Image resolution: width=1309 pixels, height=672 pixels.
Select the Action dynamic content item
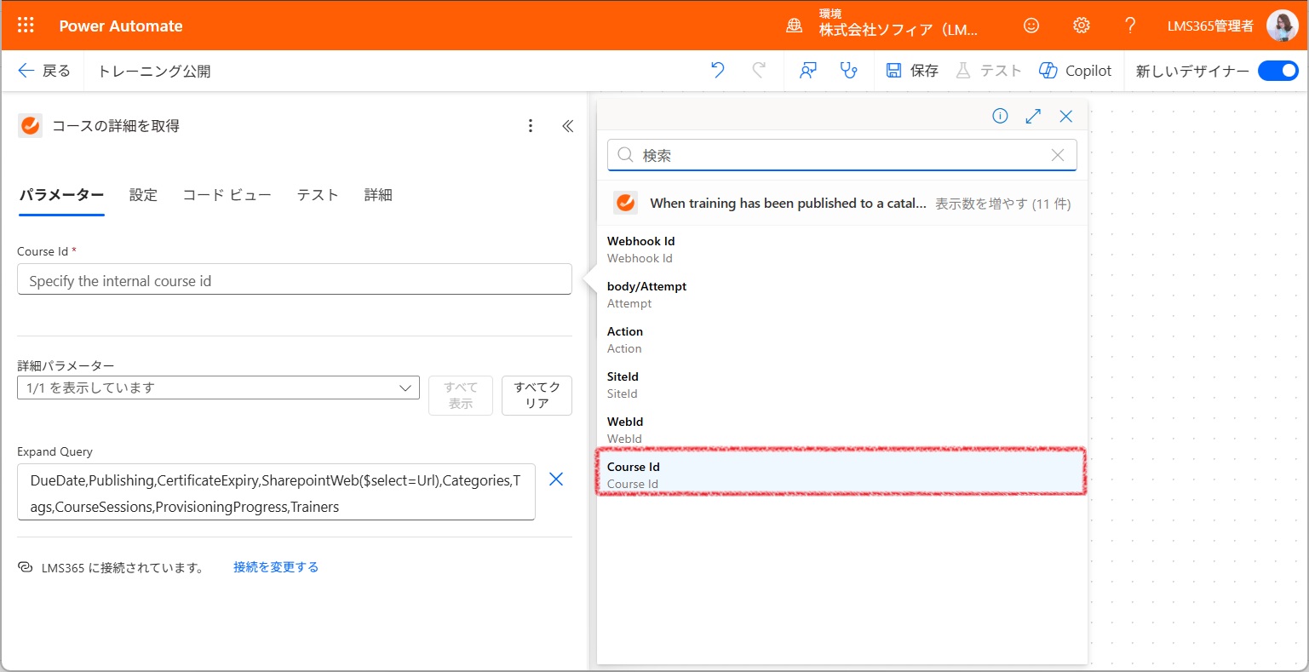(841, 340)
